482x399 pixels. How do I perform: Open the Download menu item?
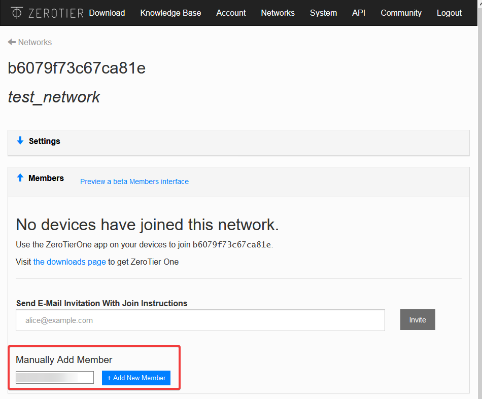coord(107,13)
